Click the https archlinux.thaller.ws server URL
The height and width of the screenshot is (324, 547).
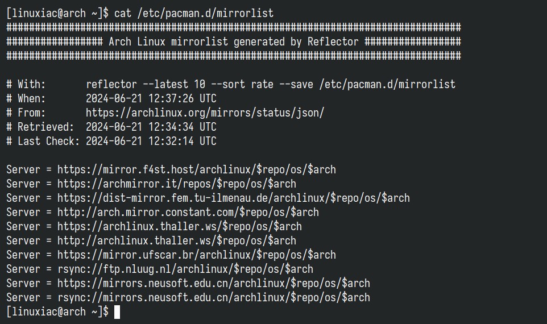pyautogui.click(x=179, y=227)
